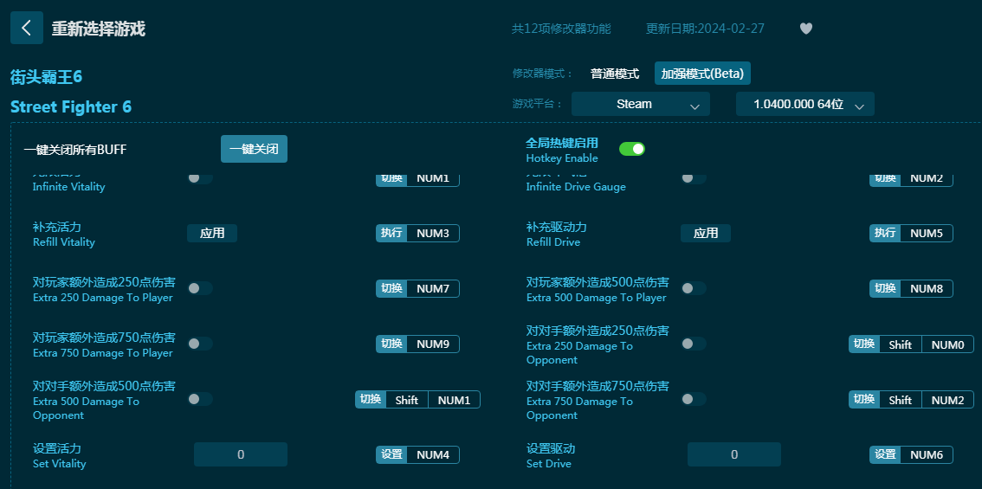Click 共12项修改器功能 text

[561, 29]
